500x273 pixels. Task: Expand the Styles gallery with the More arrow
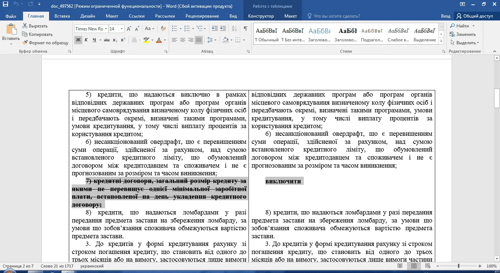[x=441, y=40]
